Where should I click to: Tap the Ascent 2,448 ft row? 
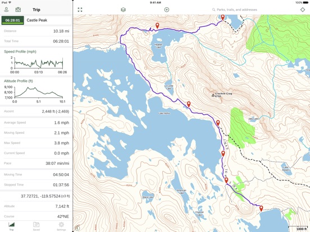(x=36, y=112)
